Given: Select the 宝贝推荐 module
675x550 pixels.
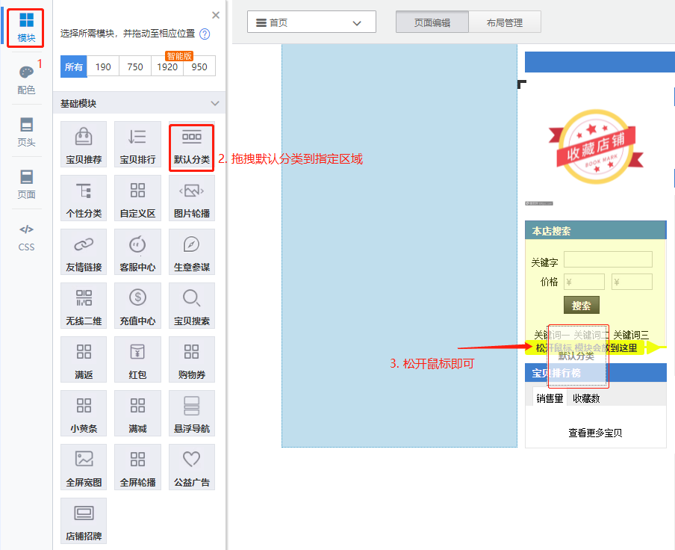Looking at the screenshot, I should (x=84, y=144).
